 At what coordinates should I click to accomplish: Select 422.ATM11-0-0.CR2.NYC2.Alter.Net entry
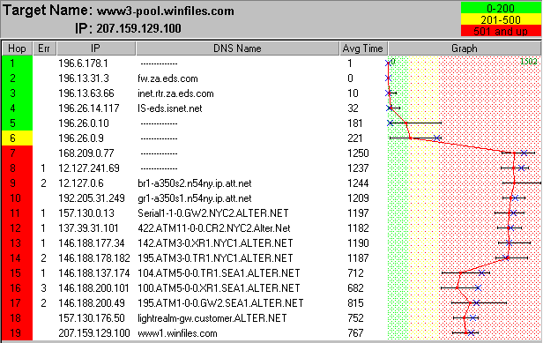(x=214, y=228)
